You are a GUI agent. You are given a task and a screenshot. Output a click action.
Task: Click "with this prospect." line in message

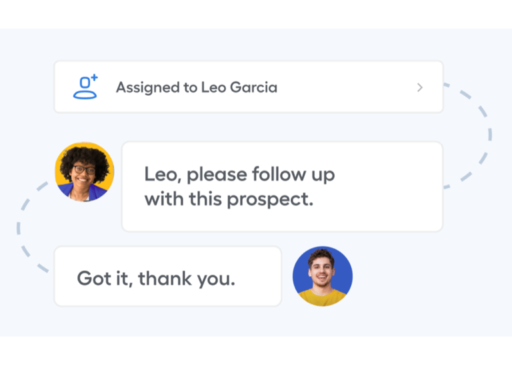tap(229, 199)
